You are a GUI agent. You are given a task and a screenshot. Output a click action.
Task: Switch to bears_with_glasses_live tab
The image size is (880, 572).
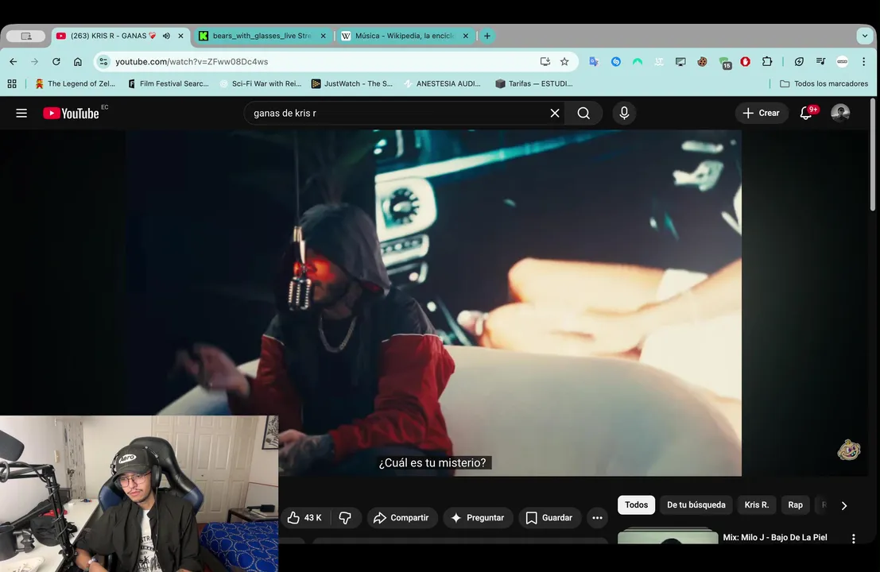pos(262,36)
